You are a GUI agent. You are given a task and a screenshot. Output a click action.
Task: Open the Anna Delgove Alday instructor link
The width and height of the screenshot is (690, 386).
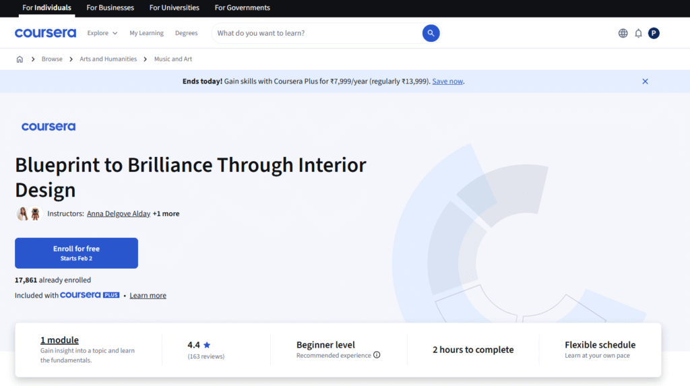[x=118, y=214]
